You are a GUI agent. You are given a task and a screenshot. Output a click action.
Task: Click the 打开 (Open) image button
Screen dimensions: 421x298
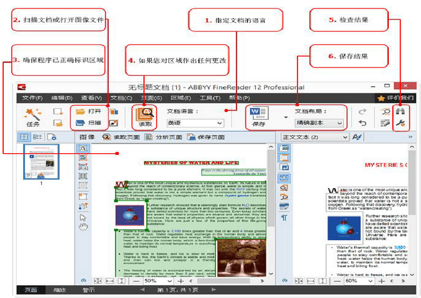click(x=88, y=111)
